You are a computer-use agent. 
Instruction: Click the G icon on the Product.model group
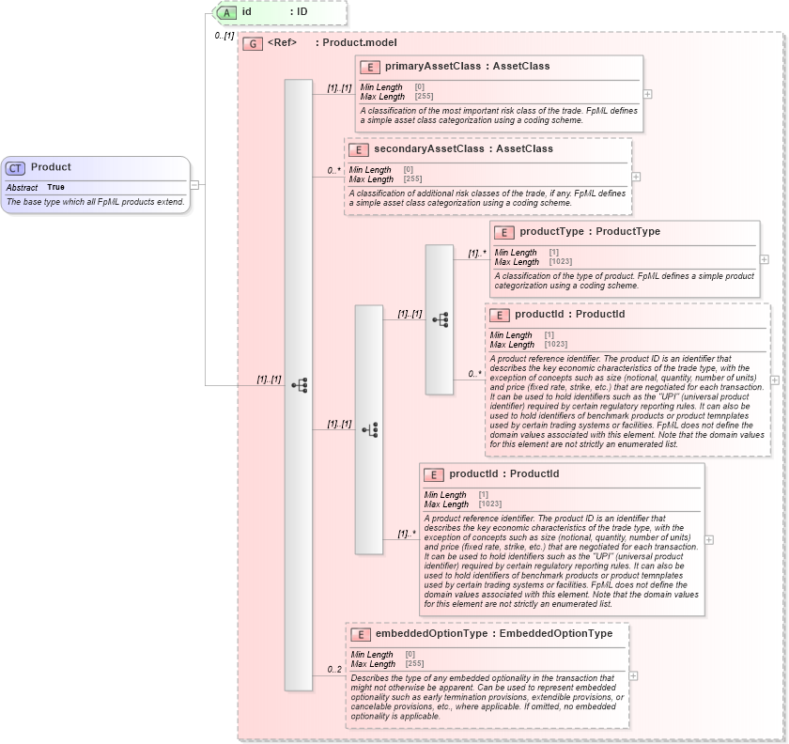coord(252,43)
